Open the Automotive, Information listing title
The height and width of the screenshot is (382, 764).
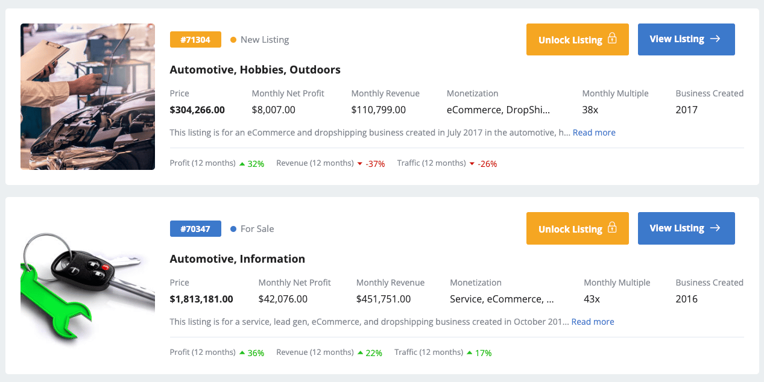(x=238, y=259)
